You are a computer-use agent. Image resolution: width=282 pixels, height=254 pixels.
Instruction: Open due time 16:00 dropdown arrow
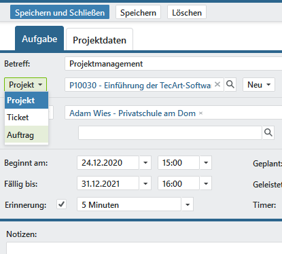pos(206,183)
